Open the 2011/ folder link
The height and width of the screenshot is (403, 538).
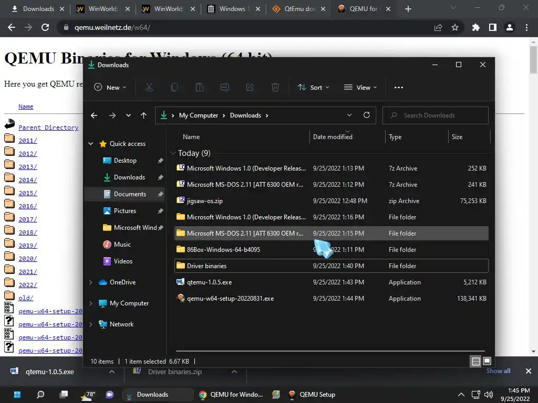point(28,141)
